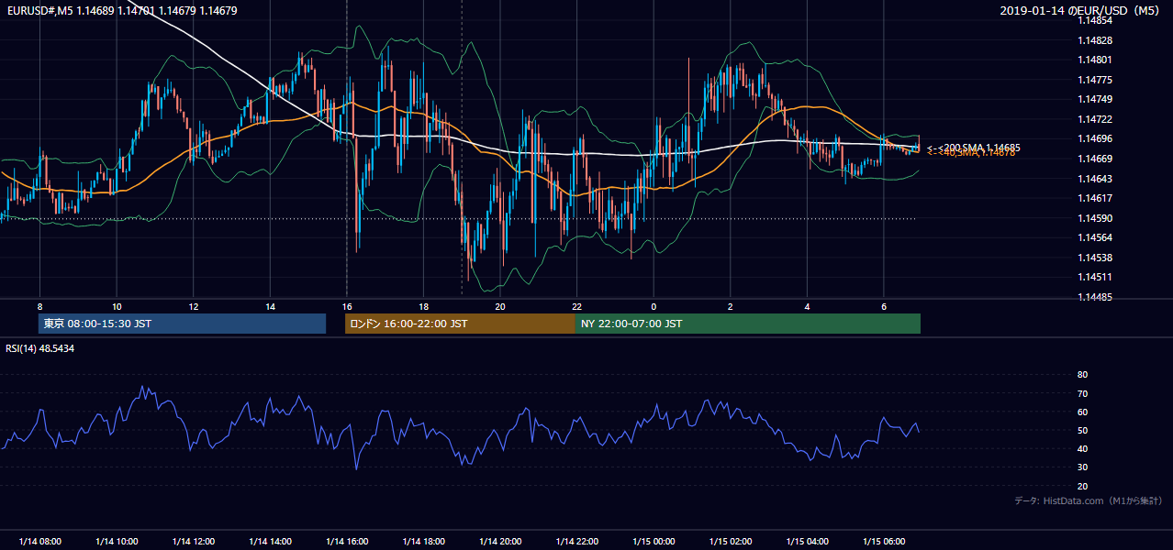
Task: Click hour label 14 under price chart
Action: [270, 306]
